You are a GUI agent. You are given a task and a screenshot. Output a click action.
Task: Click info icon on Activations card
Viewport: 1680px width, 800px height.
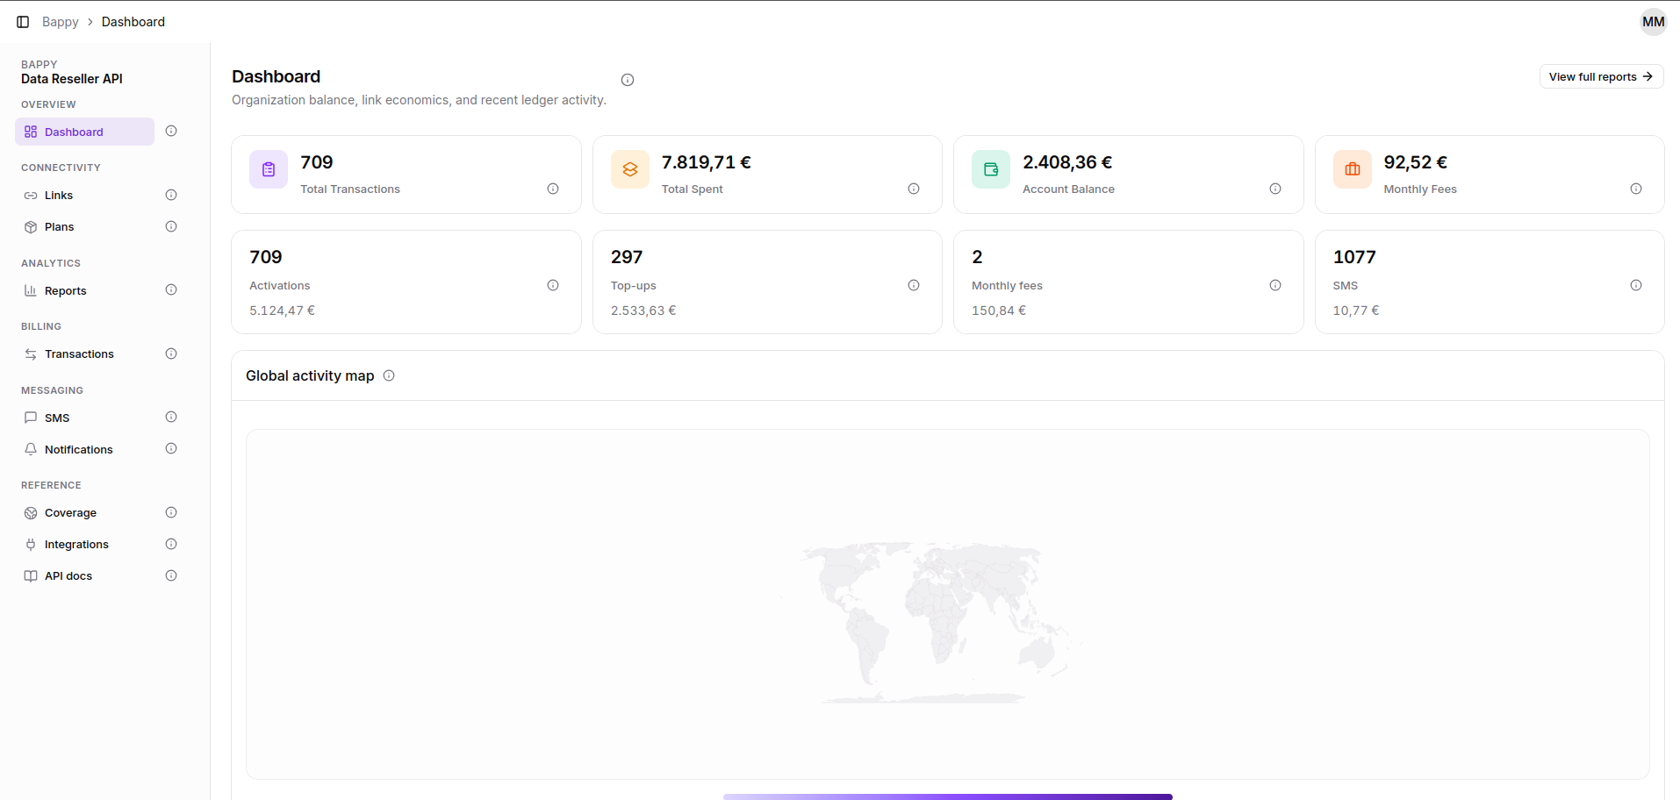553,285
